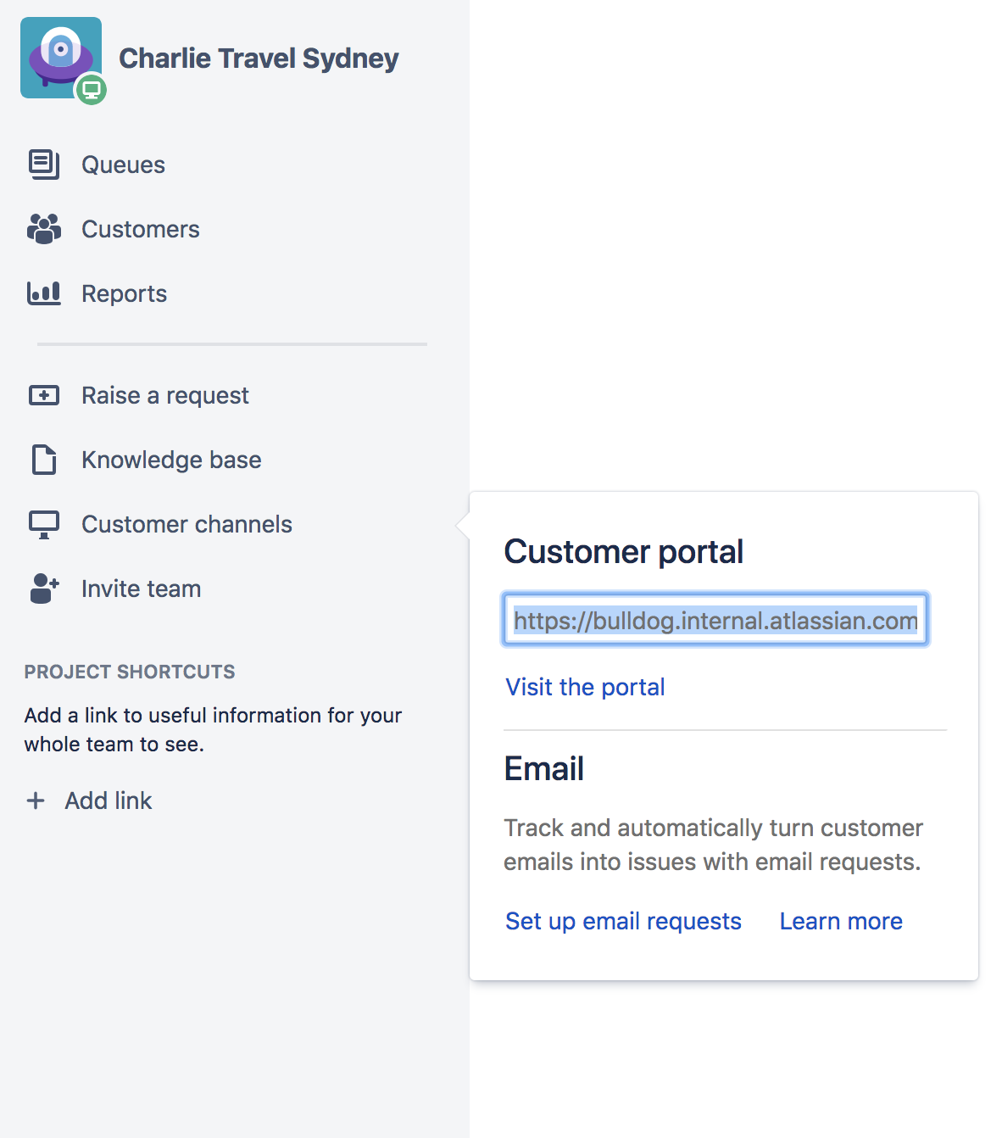Select the Raise a request icon
1002x1138 pixels.
(x=42, y=395)
